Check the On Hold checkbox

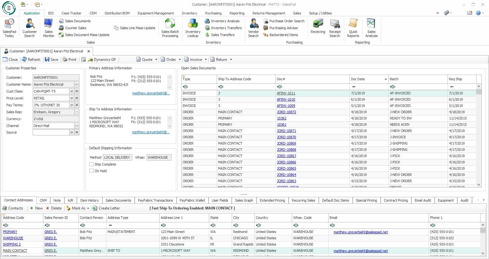click(92, 171)
